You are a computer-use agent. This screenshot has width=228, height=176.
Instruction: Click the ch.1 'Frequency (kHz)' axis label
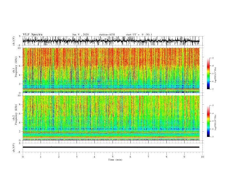tap(16, 67)
